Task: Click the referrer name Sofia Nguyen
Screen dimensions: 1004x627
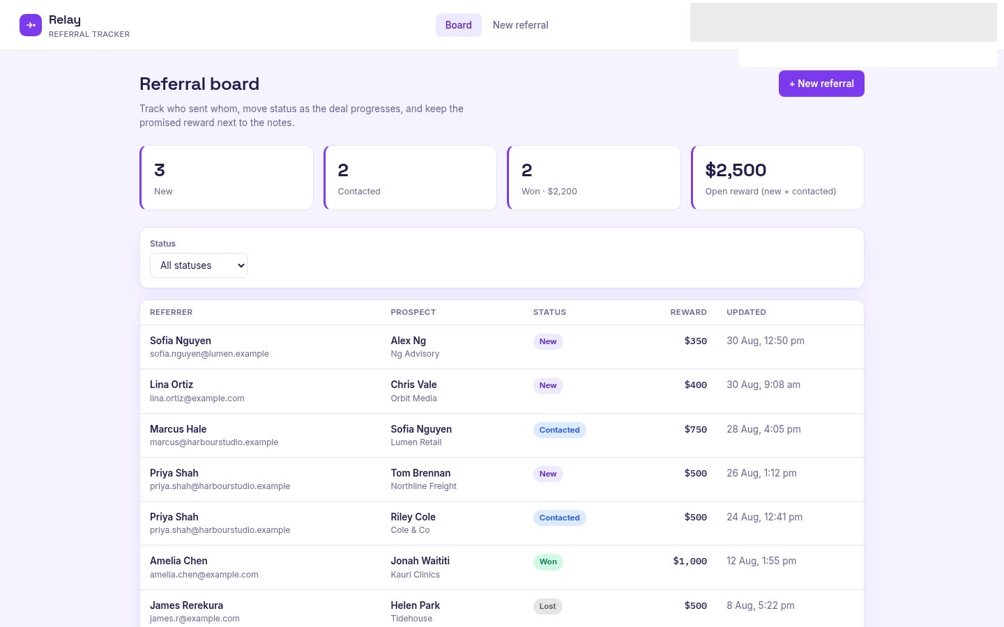Action: click(181, 341)
